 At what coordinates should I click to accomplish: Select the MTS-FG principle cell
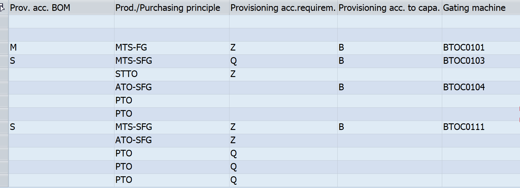(x=172, y=48)
